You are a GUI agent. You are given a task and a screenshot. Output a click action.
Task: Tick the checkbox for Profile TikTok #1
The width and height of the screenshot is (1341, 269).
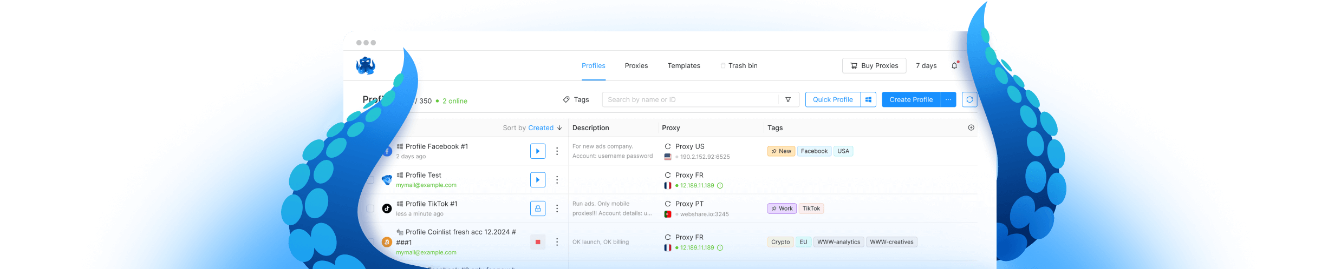(370, 209)
